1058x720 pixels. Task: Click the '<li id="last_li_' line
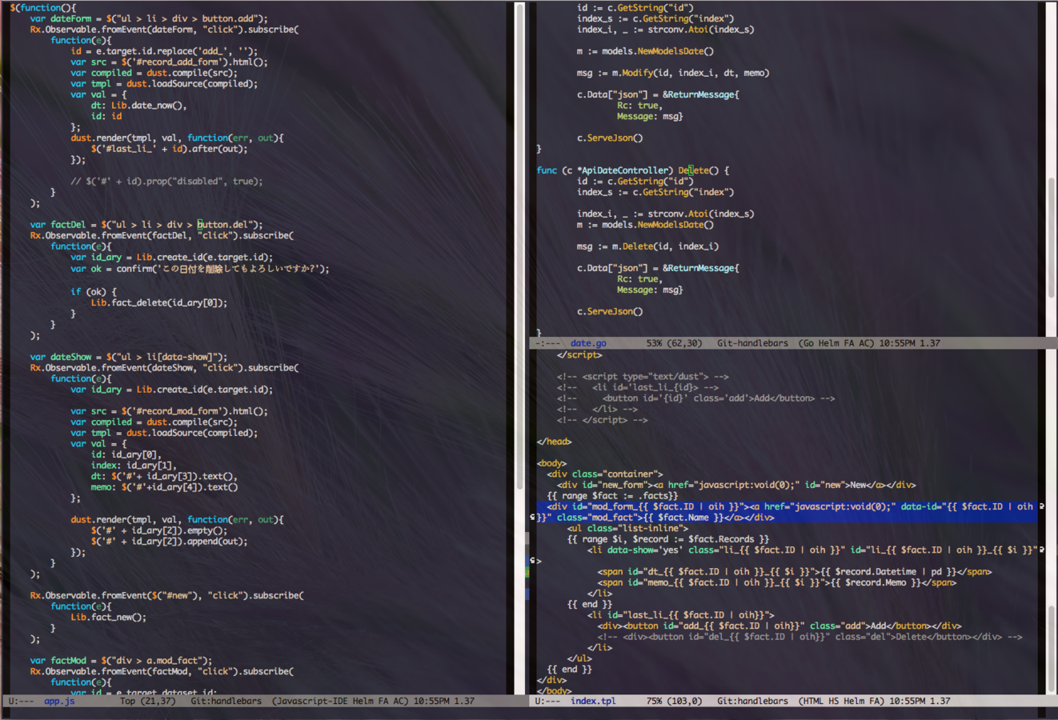(680, 615)
